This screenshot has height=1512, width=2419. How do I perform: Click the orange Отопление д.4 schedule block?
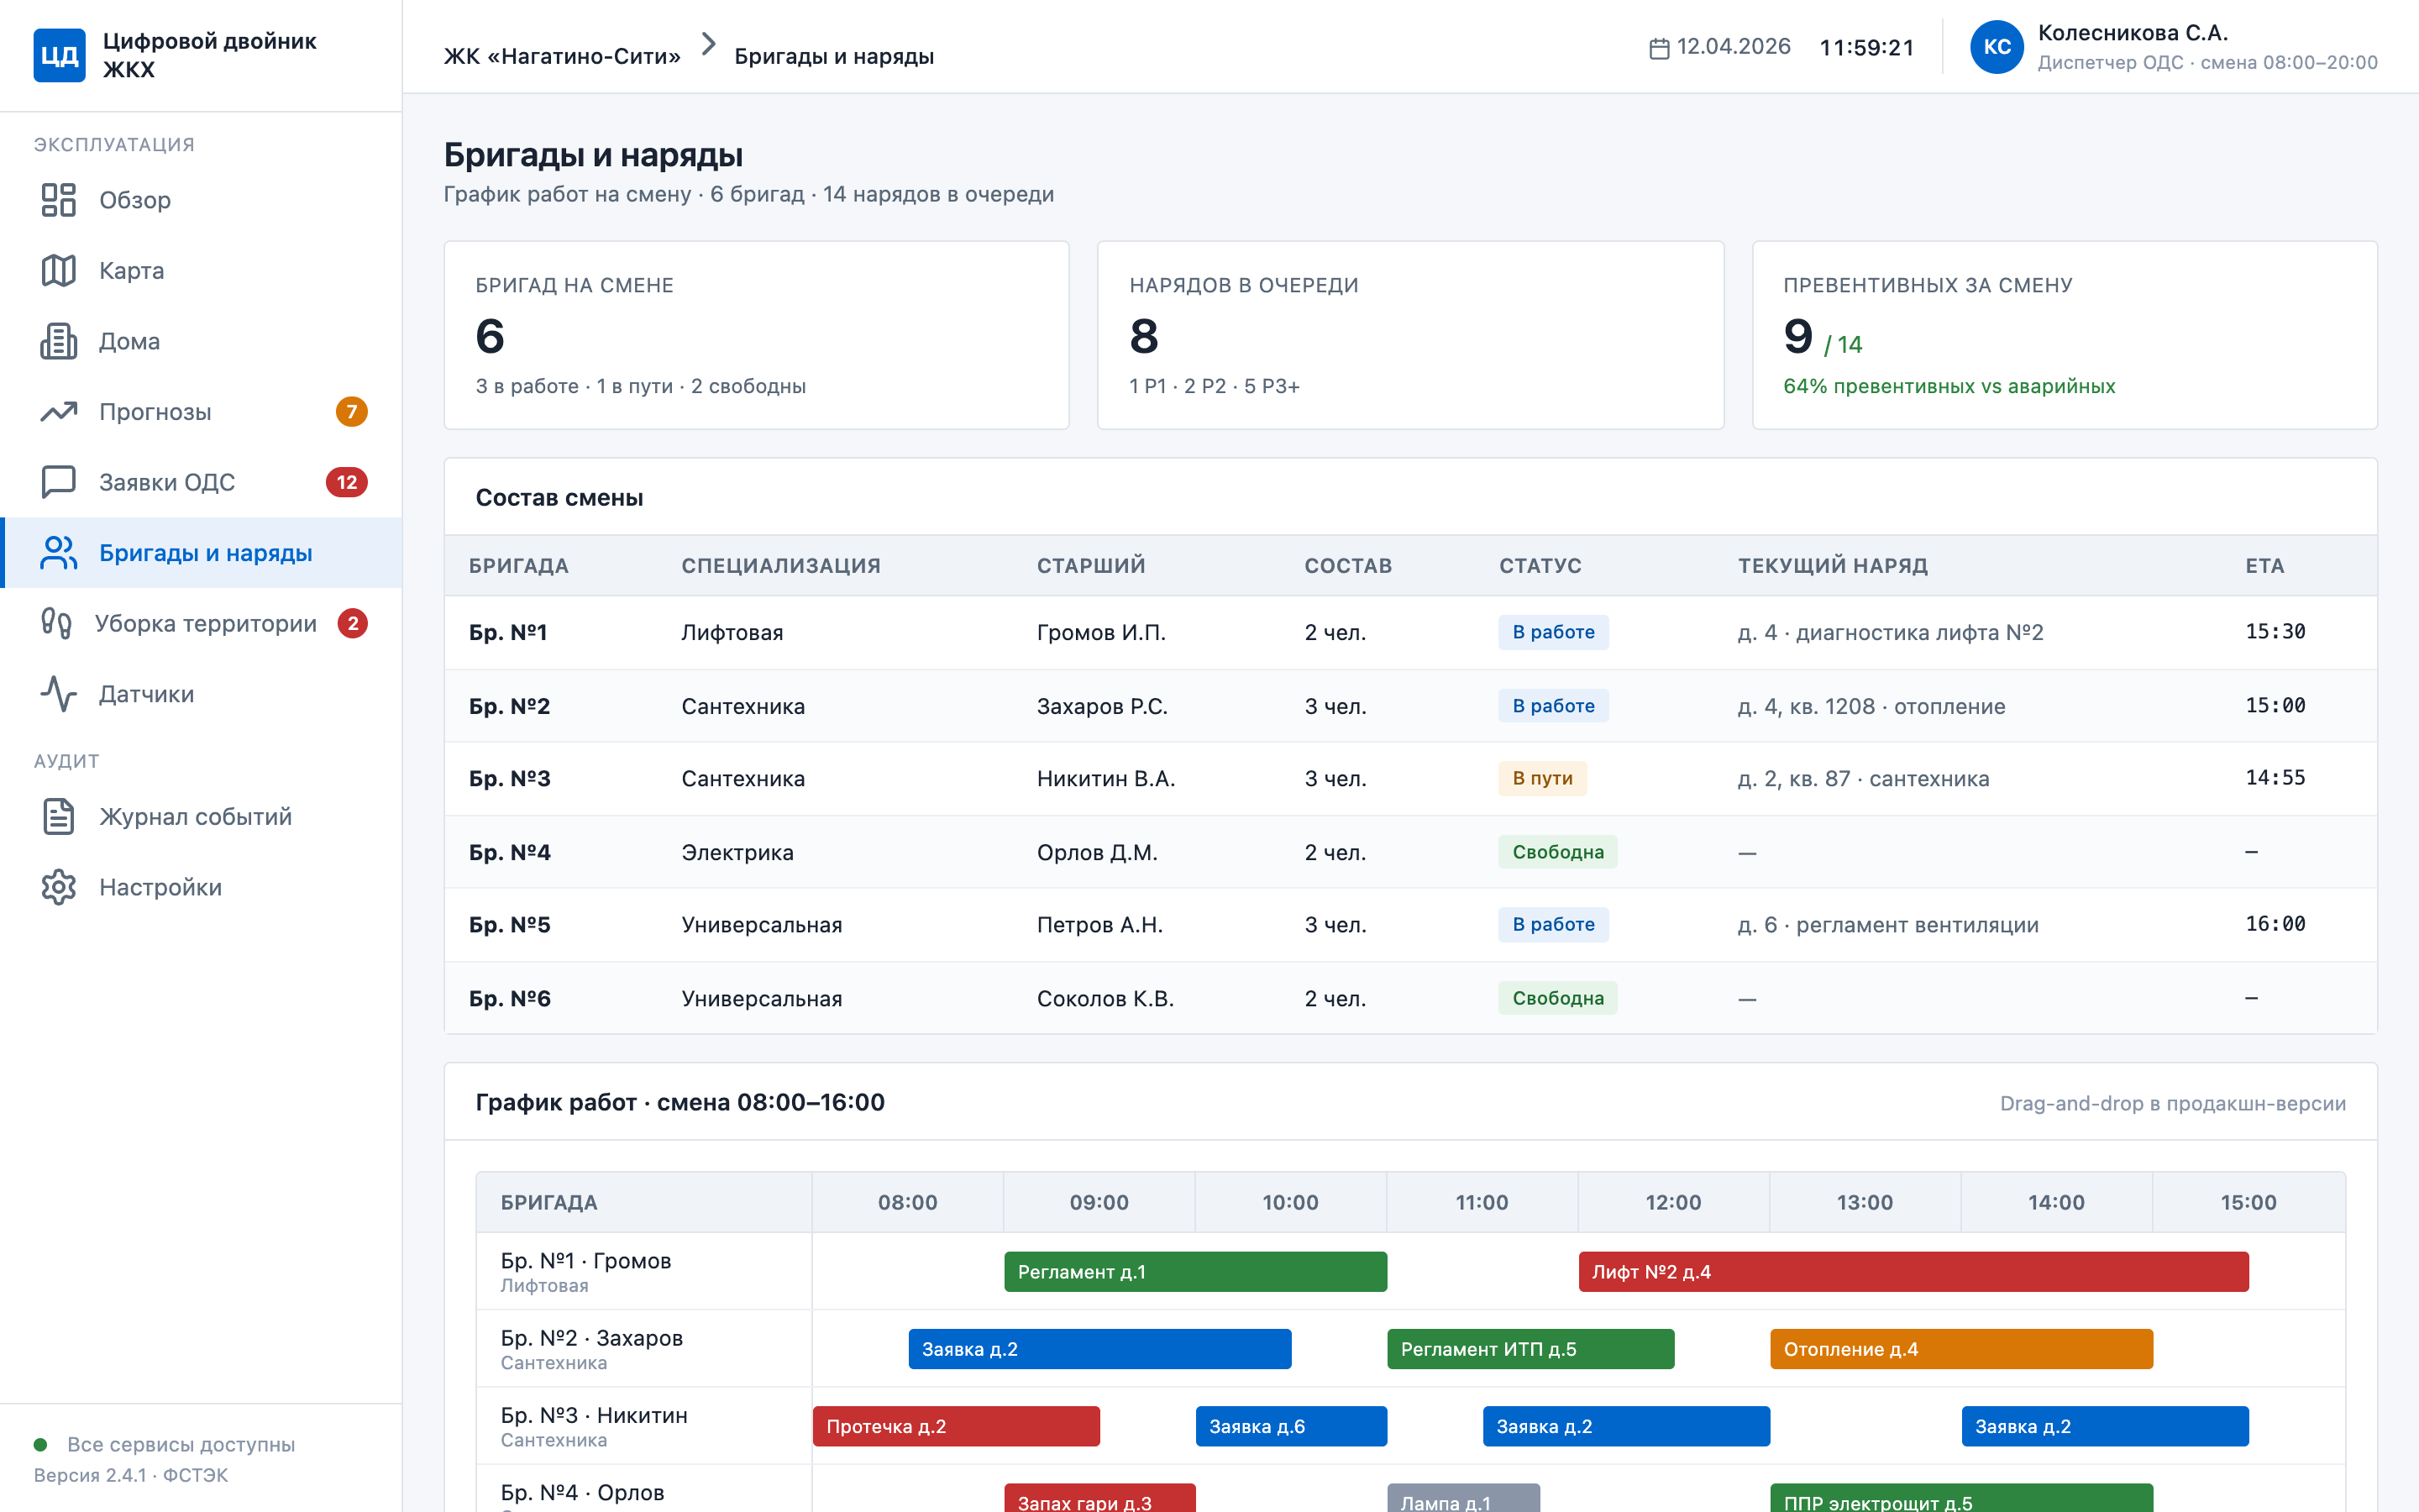[1961, 1349]
